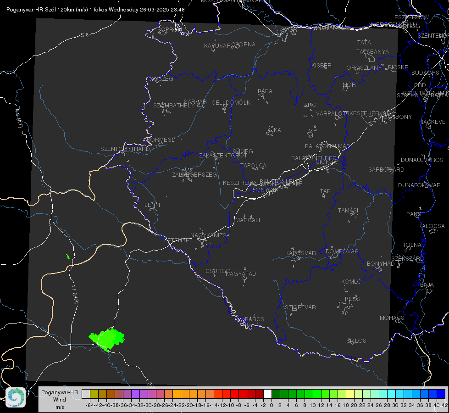Select the darkest blue swatch ending the legend
The width and height of the screenshot is (449, 413).
pos(441,394)
